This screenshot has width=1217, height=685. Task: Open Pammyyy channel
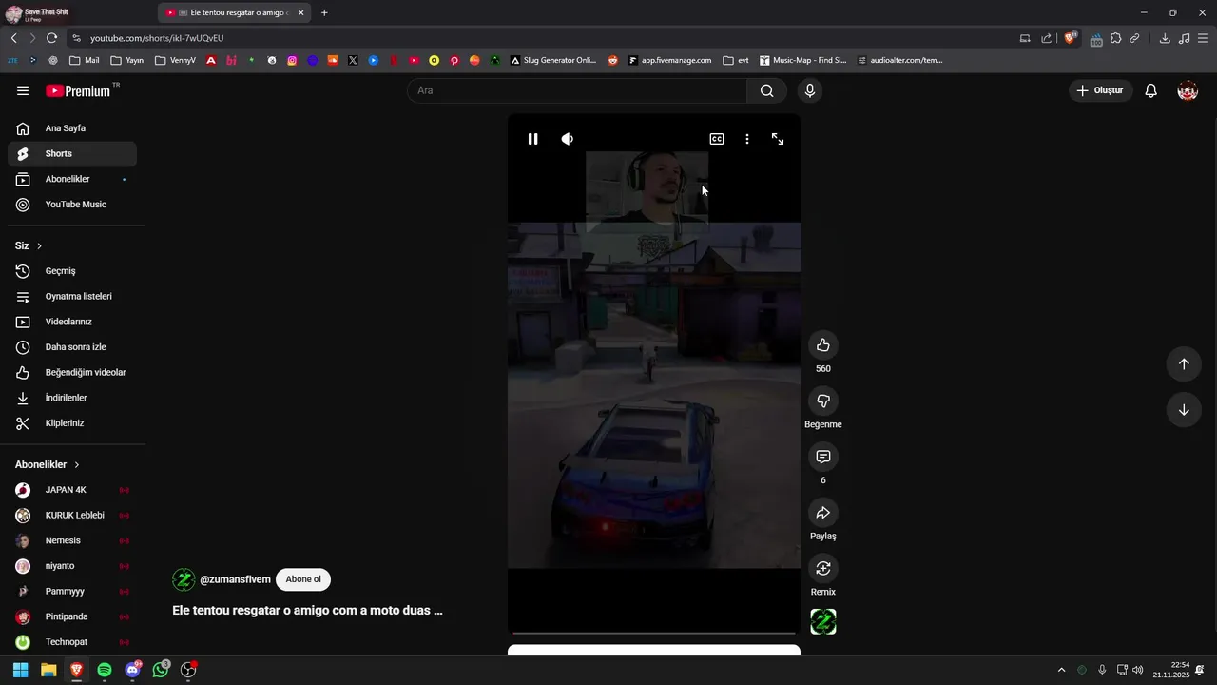pyautogui.click(x=72, y=591)
